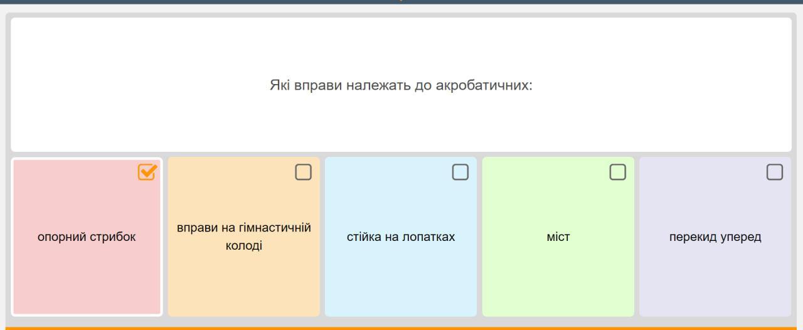Uncheck the checkbox on 'опорний стрибок' card
Viewport: 803px width, 330px height.
146,172
